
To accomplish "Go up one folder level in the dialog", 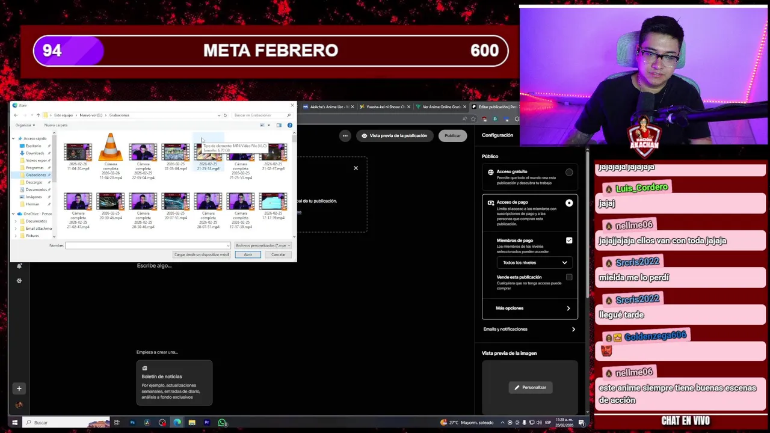I will (38, 115).
